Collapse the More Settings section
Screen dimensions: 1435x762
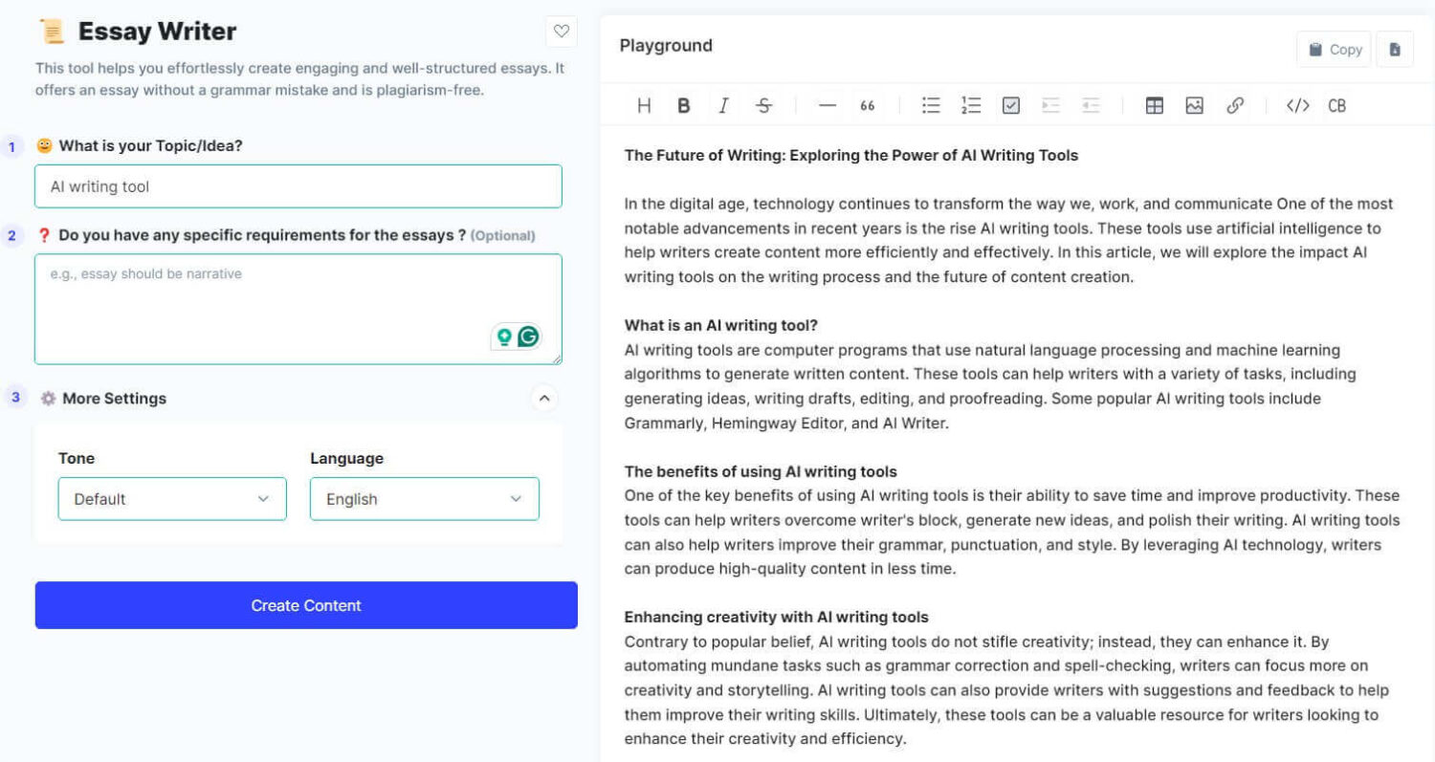[x=544, y=399]
